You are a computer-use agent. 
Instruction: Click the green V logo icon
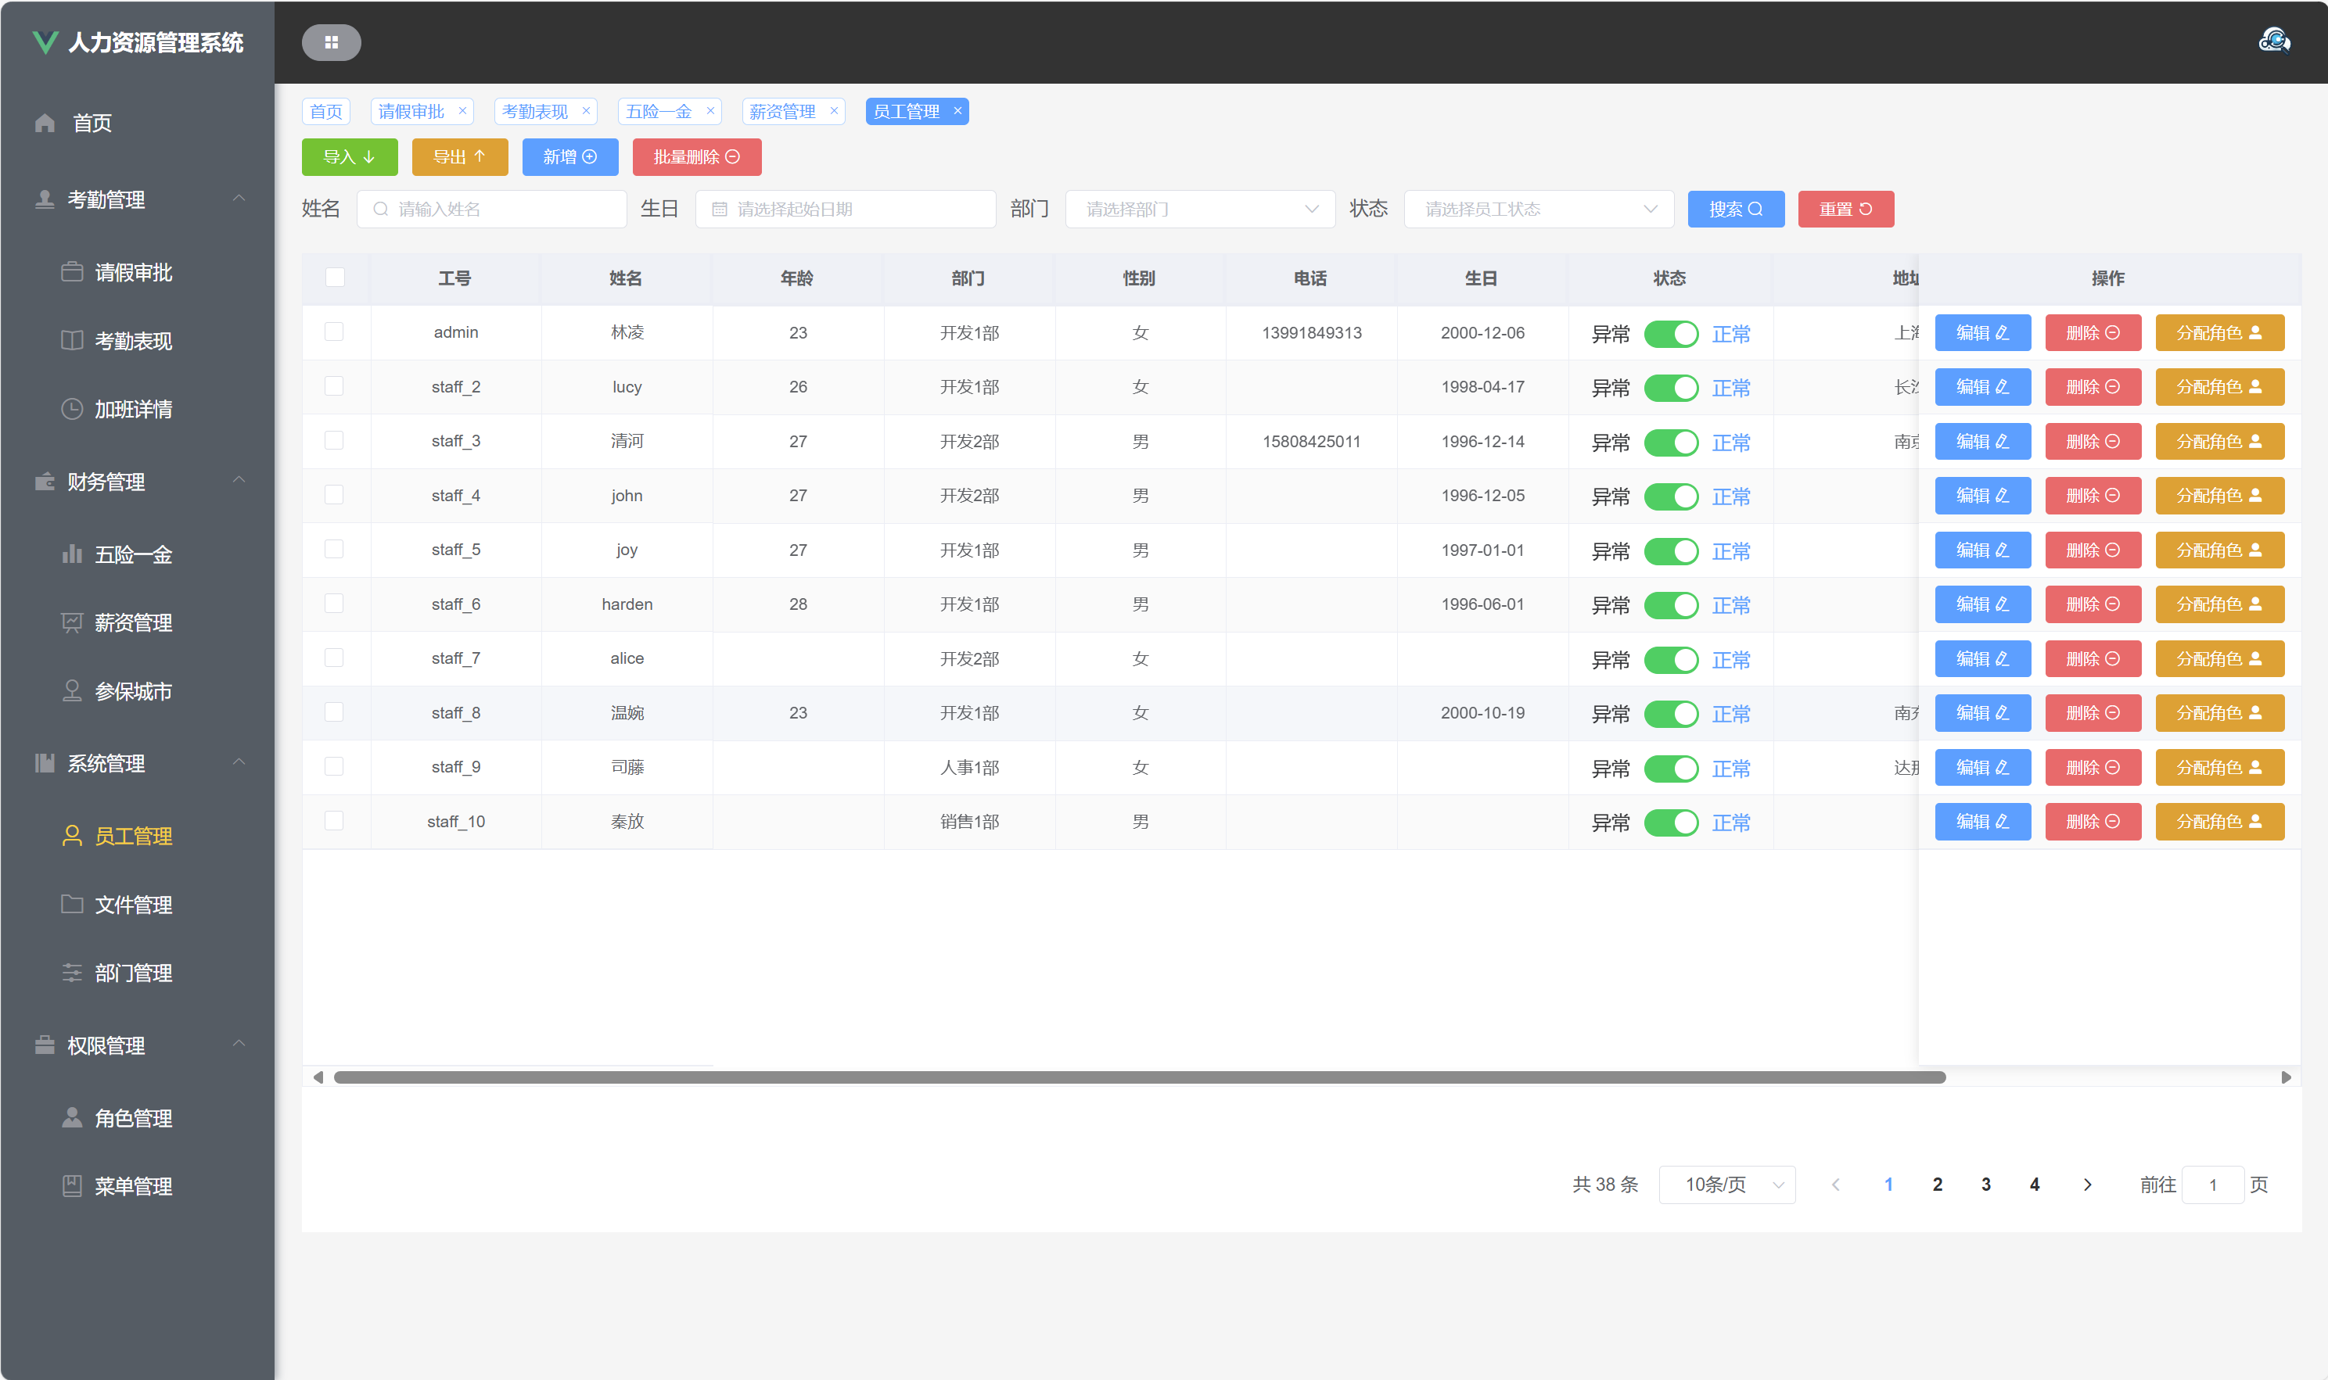(45, 42)
